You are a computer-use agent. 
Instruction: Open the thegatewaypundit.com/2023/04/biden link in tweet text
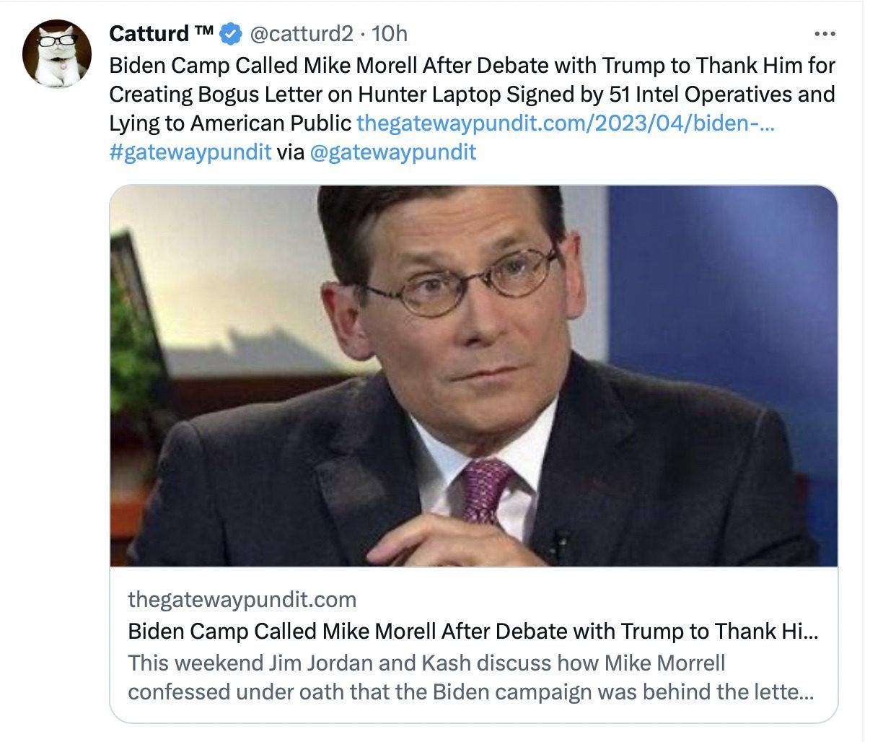(x=566, y=123)
